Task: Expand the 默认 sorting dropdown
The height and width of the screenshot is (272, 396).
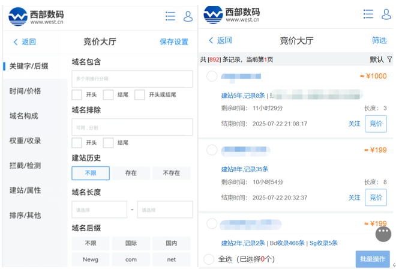Action: tap(376, 59)
